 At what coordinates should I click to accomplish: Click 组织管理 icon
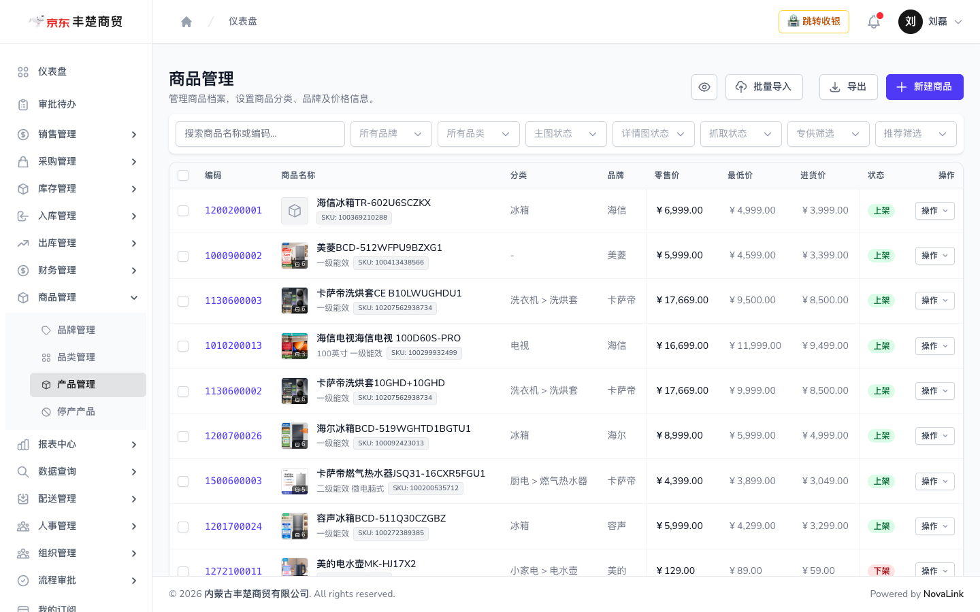[x=23, y=554]
